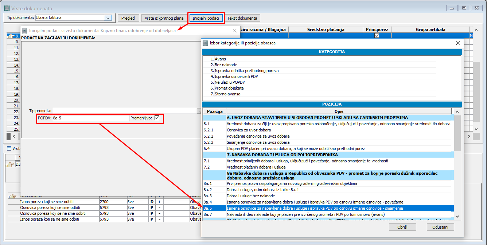Viewport: 487px width, 245px height.
Task: Click the hand pointer beside Iznos fakture row
Action: click(12, 196)
